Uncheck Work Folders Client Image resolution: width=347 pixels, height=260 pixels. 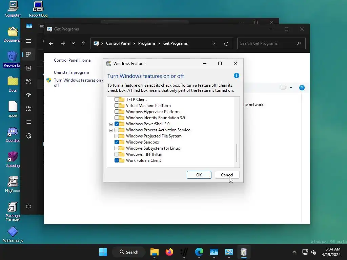(x=117, y=160)
